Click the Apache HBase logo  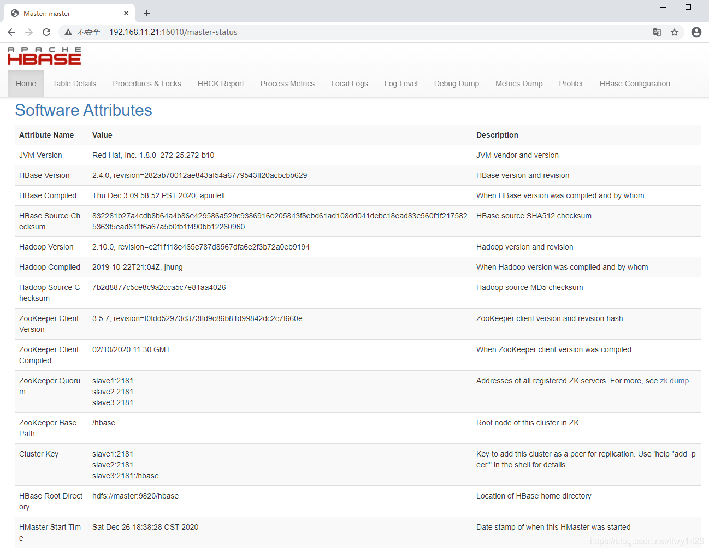[x=44, y=56]
